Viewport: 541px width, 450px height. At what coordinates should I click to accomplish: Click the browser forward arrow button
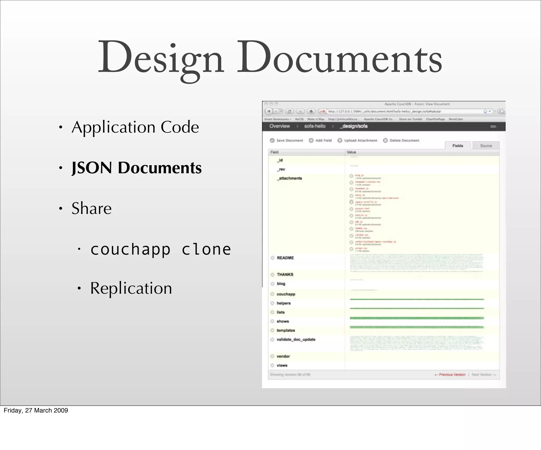(x=276, y=111)
